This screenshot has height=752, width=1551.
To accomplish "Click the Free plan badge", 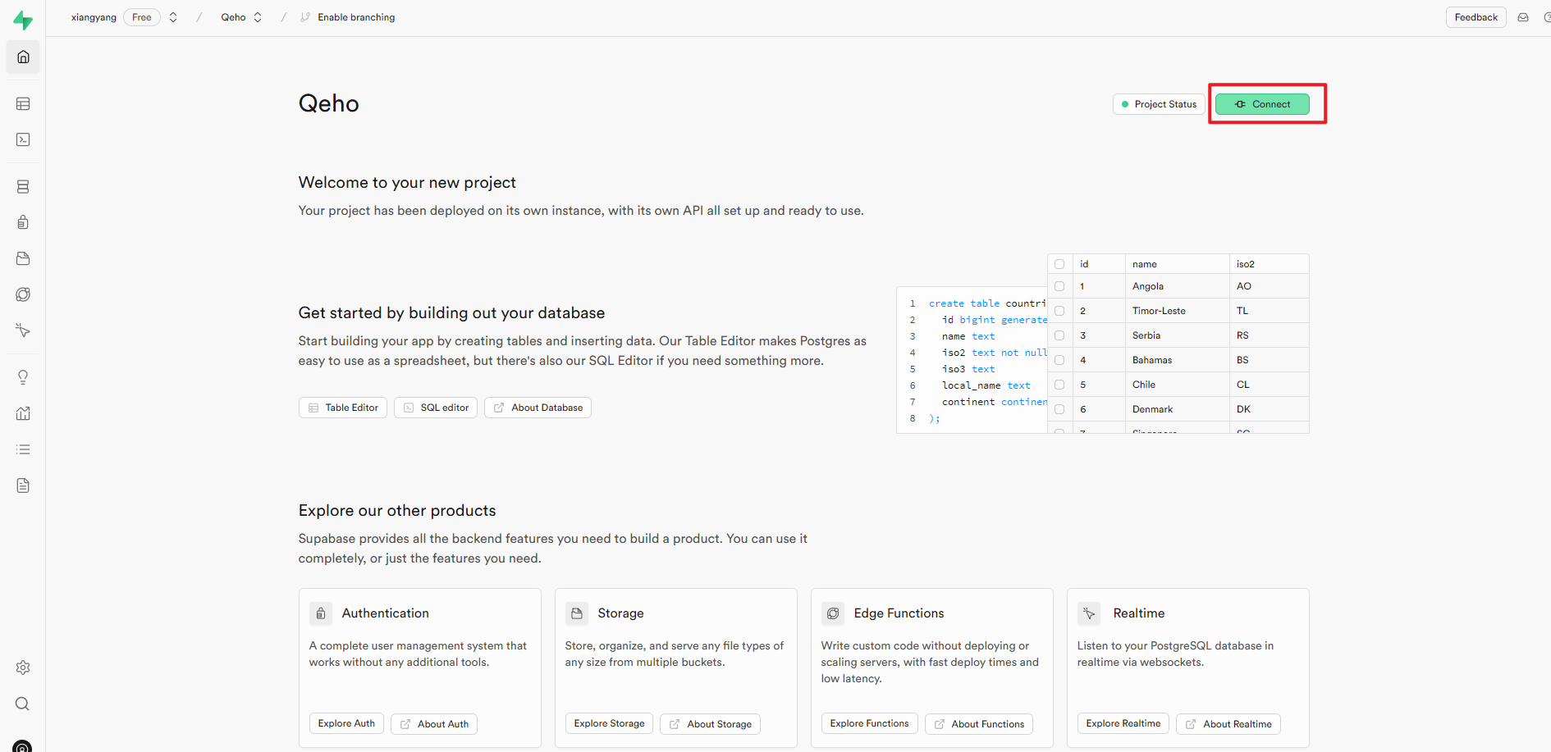I will click(142, 17).
